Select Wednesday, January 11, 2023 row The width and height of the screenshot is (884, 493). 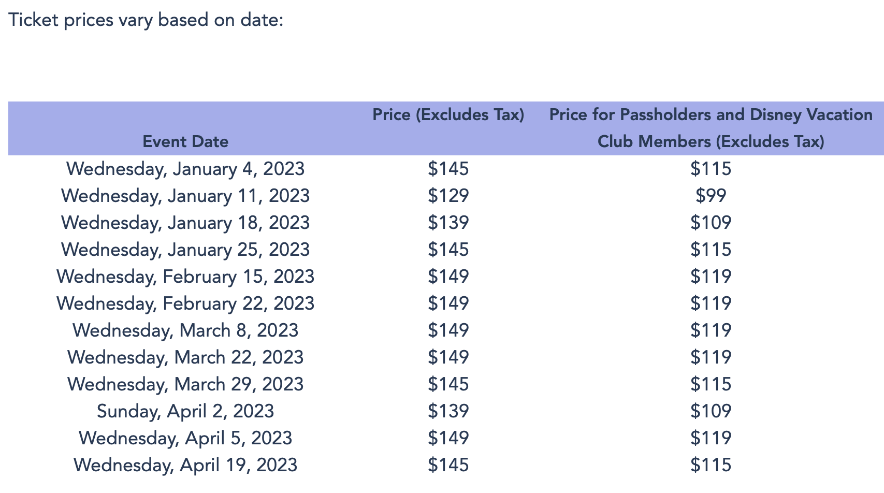click(185, 196)
